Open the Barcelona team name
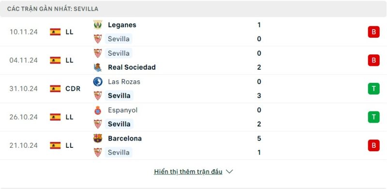The height and width of the screenshot is (189, 387). [x=125, y=138]
